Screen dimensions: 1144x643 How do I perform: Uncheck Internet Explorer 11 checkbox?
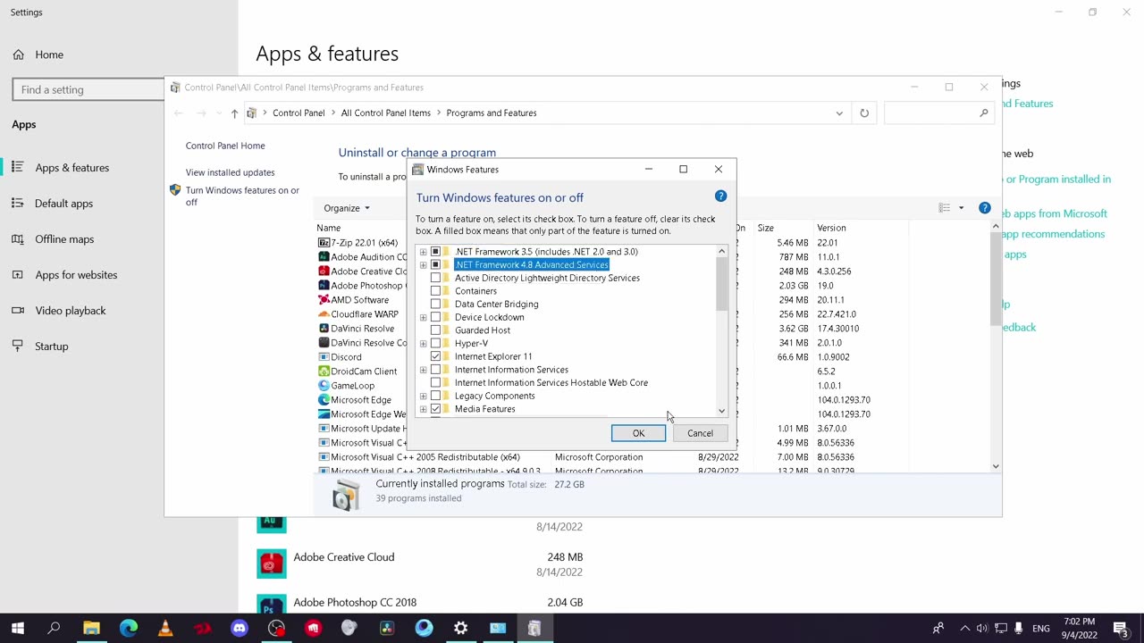[x=435, y=356]
